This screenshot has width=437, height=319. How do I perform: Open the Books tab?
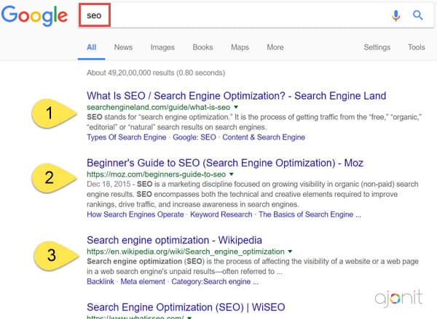(x=202, y=47)
